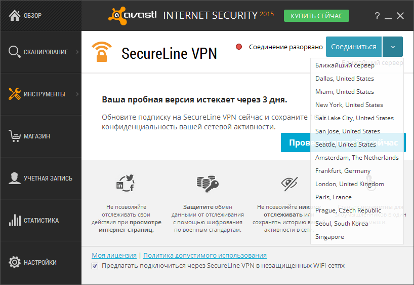Viewport: 414px width, 285px height.
Task: Open Инструменты wrench icon
Action: pyautogui.click(x=15, y=94)
